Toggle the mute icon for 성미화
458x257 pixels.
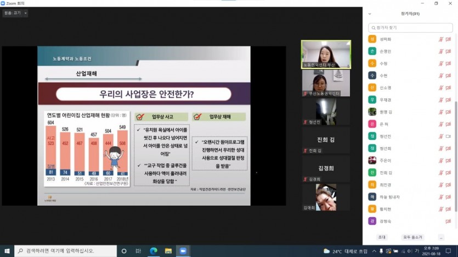click(441, 39)
